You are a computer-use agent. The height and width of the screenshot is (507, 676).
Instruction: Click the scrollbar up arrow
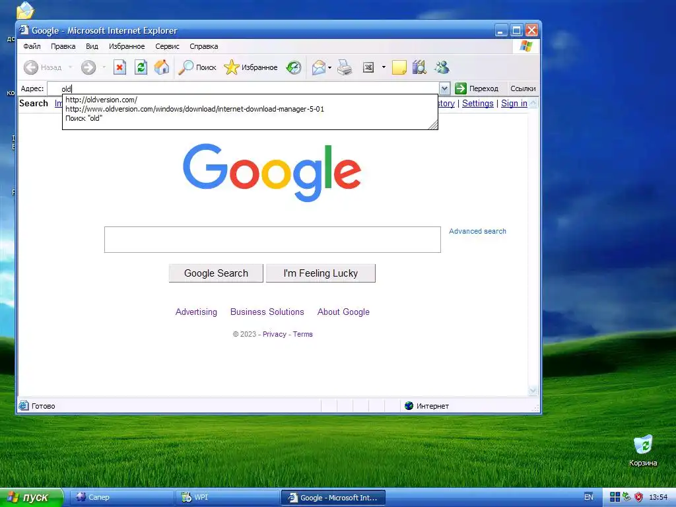point(533,104)
